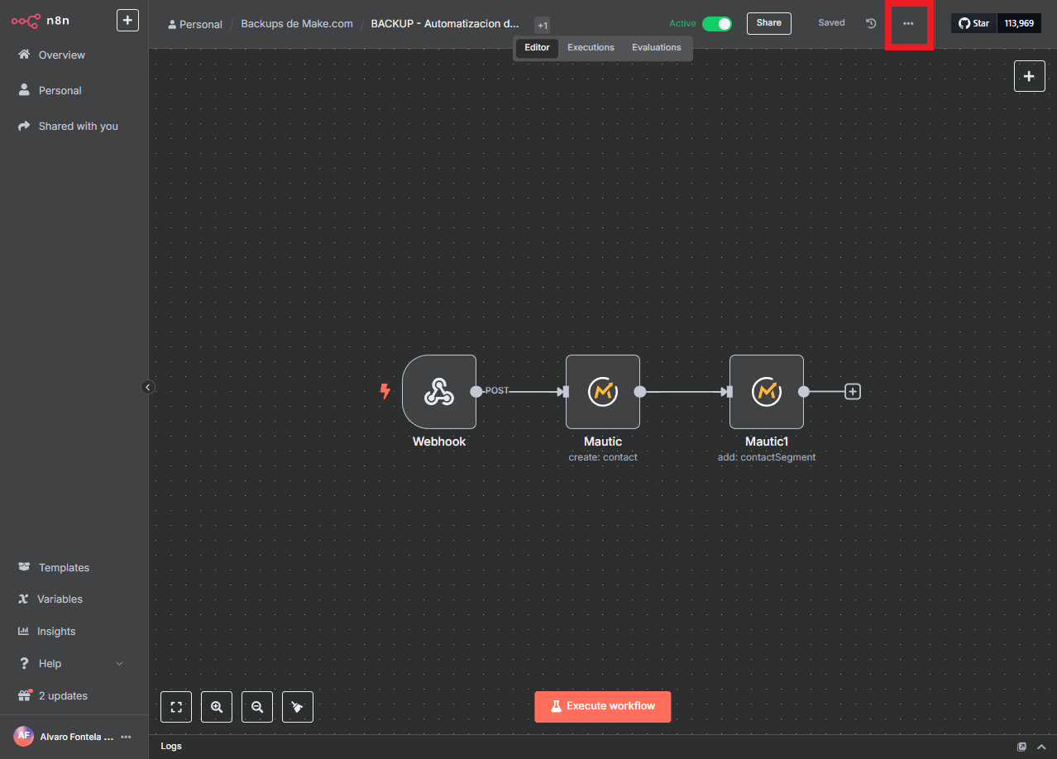Pop out the logs panel icon

pyautogui.click(x=1022, y=747)
